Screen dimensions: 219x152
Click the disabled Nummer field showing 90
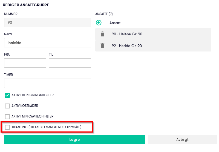click(x=48, y=22)
